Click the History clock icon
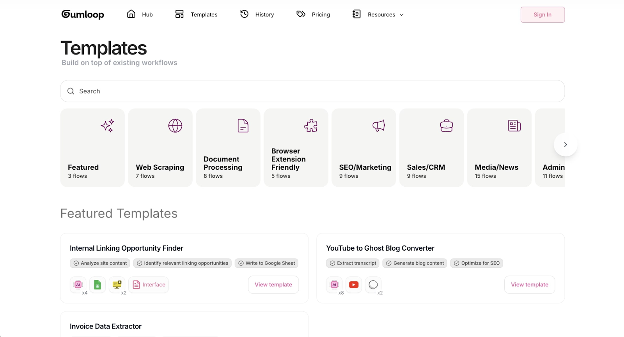The width and height of the screenshot is (624, 337). [244, 14]
